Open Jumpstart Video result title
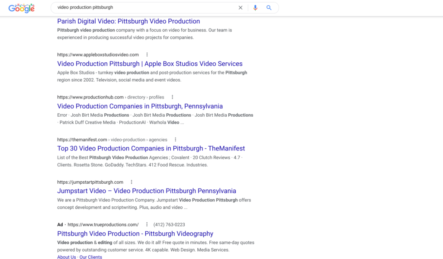The image size is (443, 259). [147, 191]
